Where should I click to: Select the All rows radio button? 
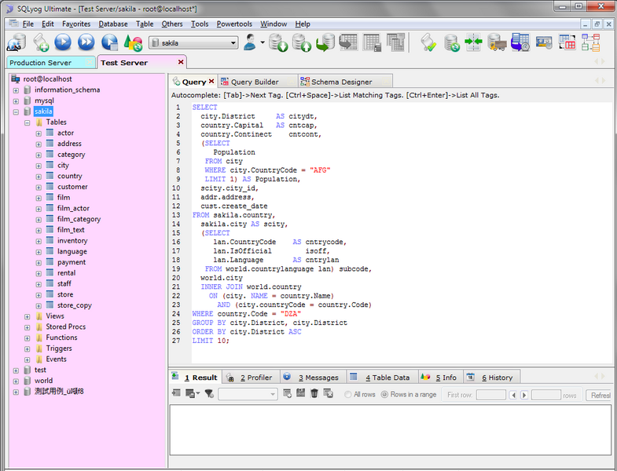click(347, 395)
